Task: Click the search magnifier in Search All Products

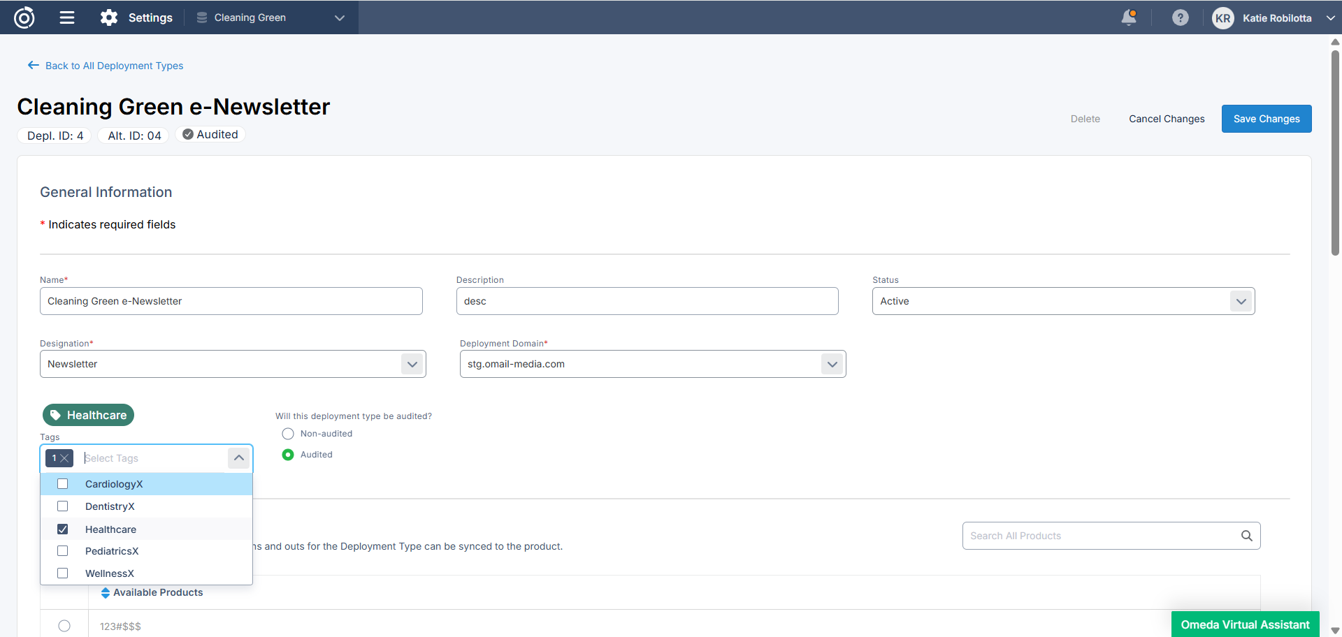Action: coord(1246,536)
